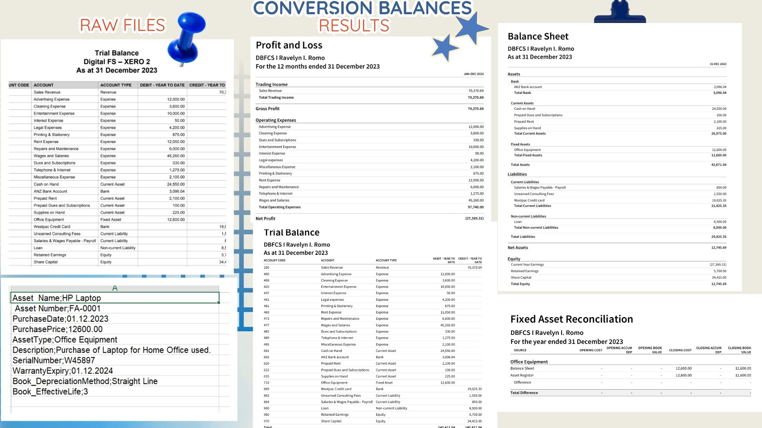Click the 'CONVERSION BALANCES' title

(362, 8)
